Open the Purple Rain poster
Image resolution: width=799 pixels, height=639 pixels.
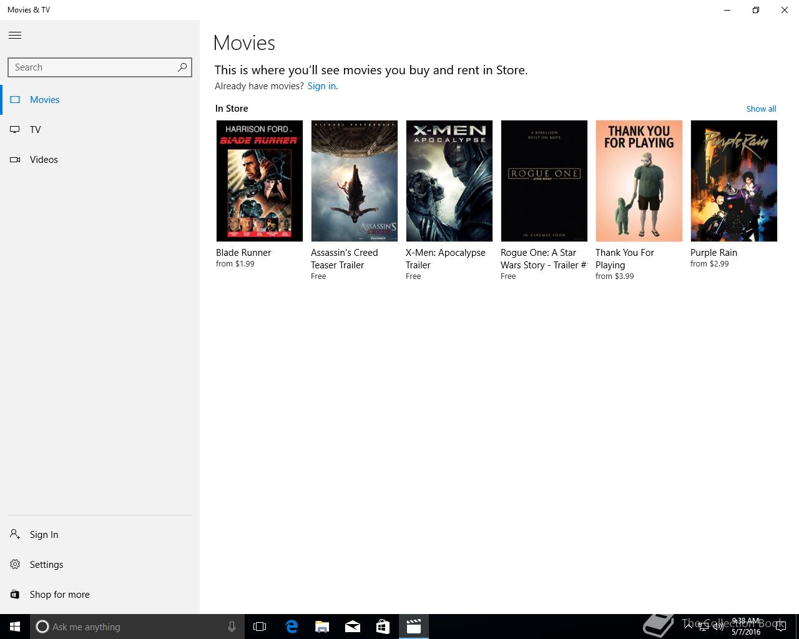click(734, 181)
